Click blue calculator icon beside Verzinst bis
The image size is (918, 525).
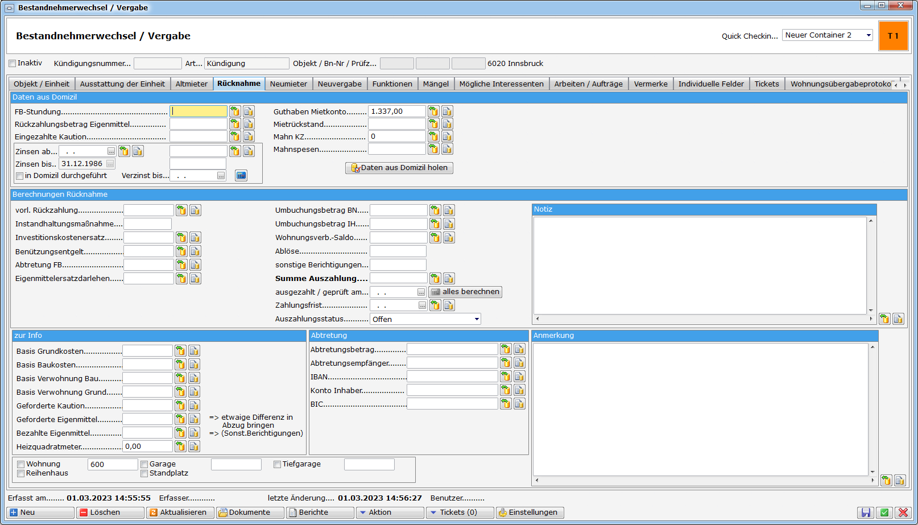pos(241,176)
